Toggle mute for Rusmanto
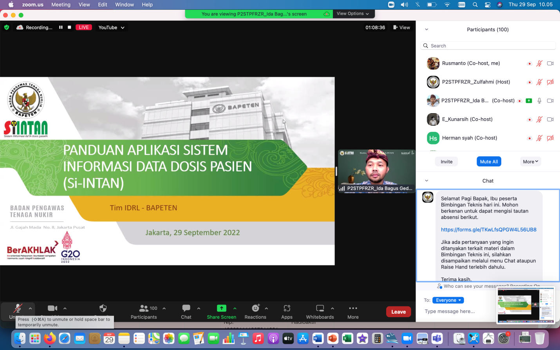This screenshot has width=560, height=350. click(x=539, y=63)
